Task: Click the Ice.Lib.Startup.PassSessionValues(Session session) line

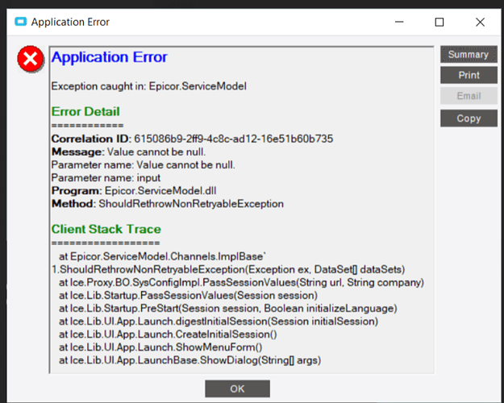Action: pyautogui.click(x=188, y=295)
